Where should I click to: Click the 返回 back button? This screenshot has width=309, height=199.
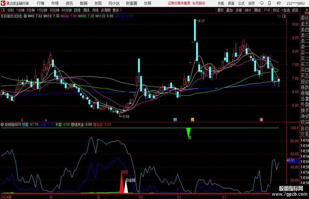coord(295,10)
